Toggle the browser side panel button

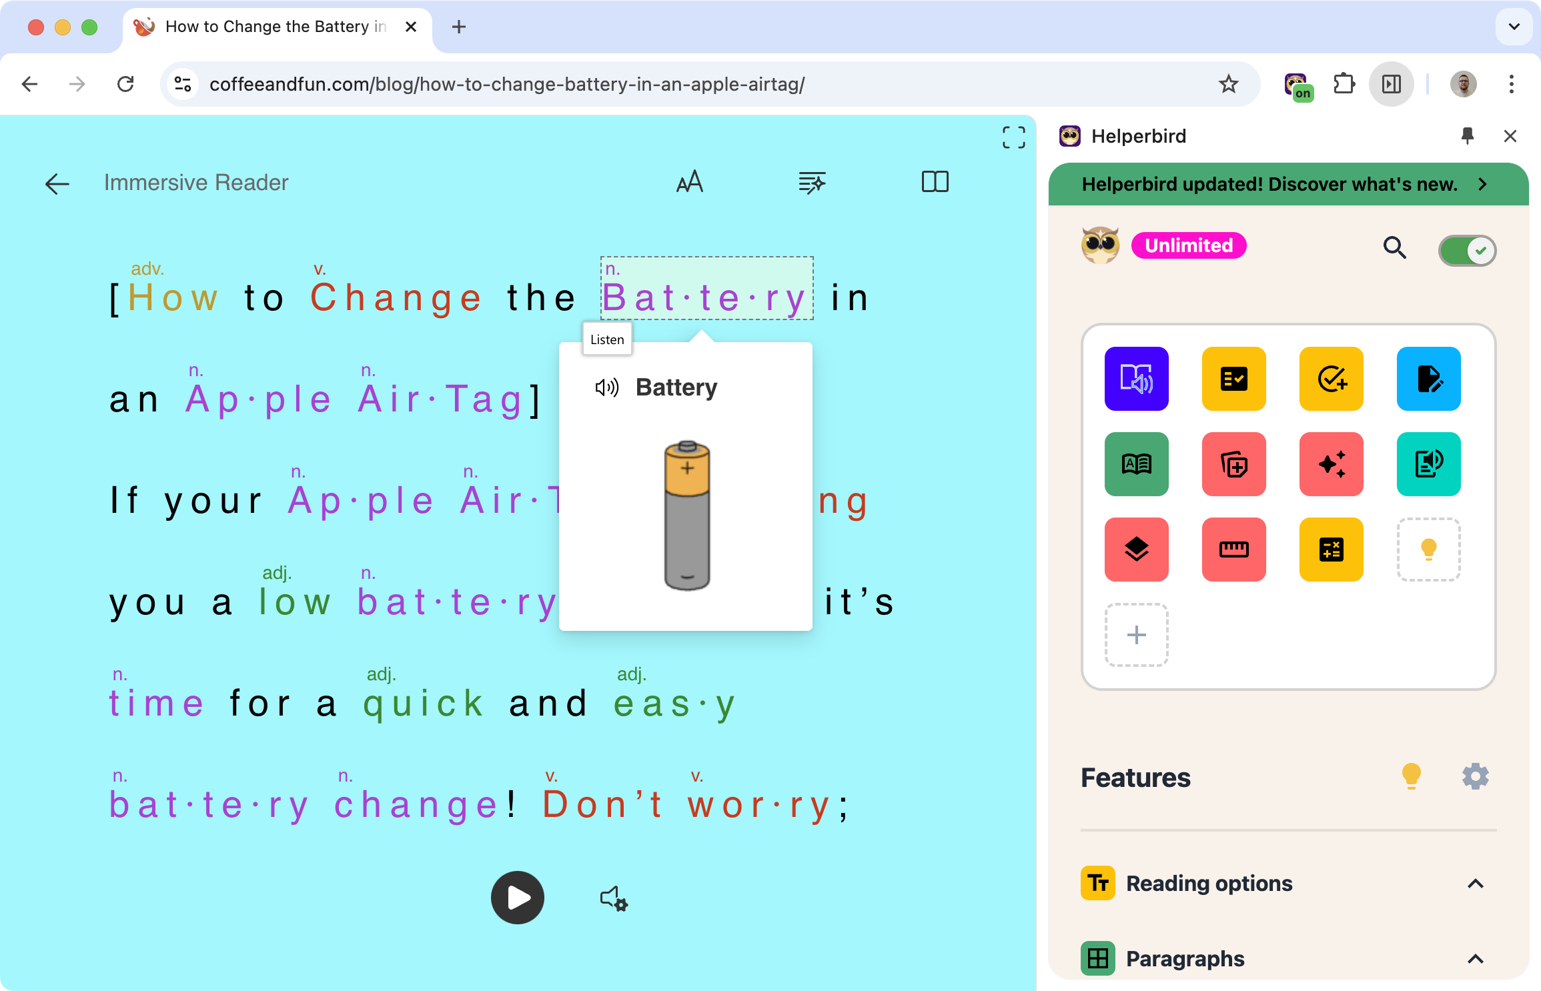[x=1391, y=84]
